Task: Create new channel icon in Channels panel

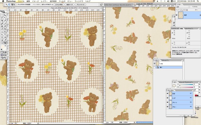Action: click(188, 116)
